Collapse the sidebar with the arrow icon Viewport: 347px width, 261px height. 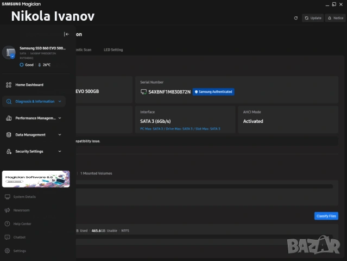66,34
